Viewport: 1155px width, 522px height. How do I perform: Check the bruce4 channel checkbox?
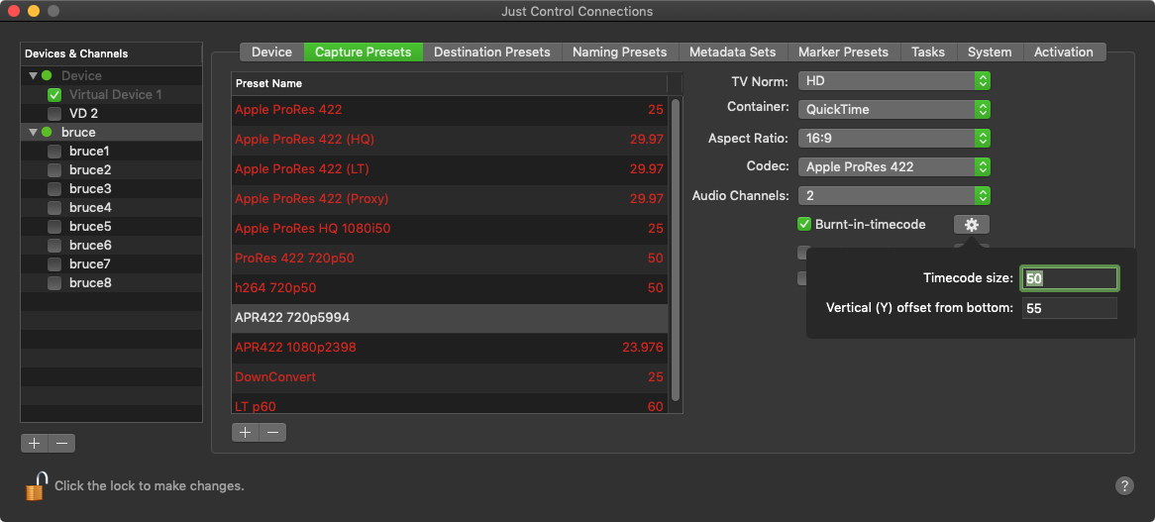point(53,208)
